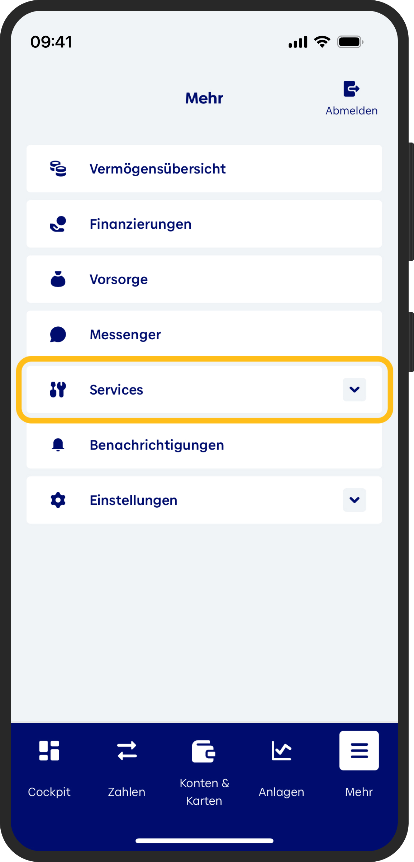Viewport: 414px width, 862px height.
Task: Select the Finanzierungen menu entry
Action: click(141, 224)
